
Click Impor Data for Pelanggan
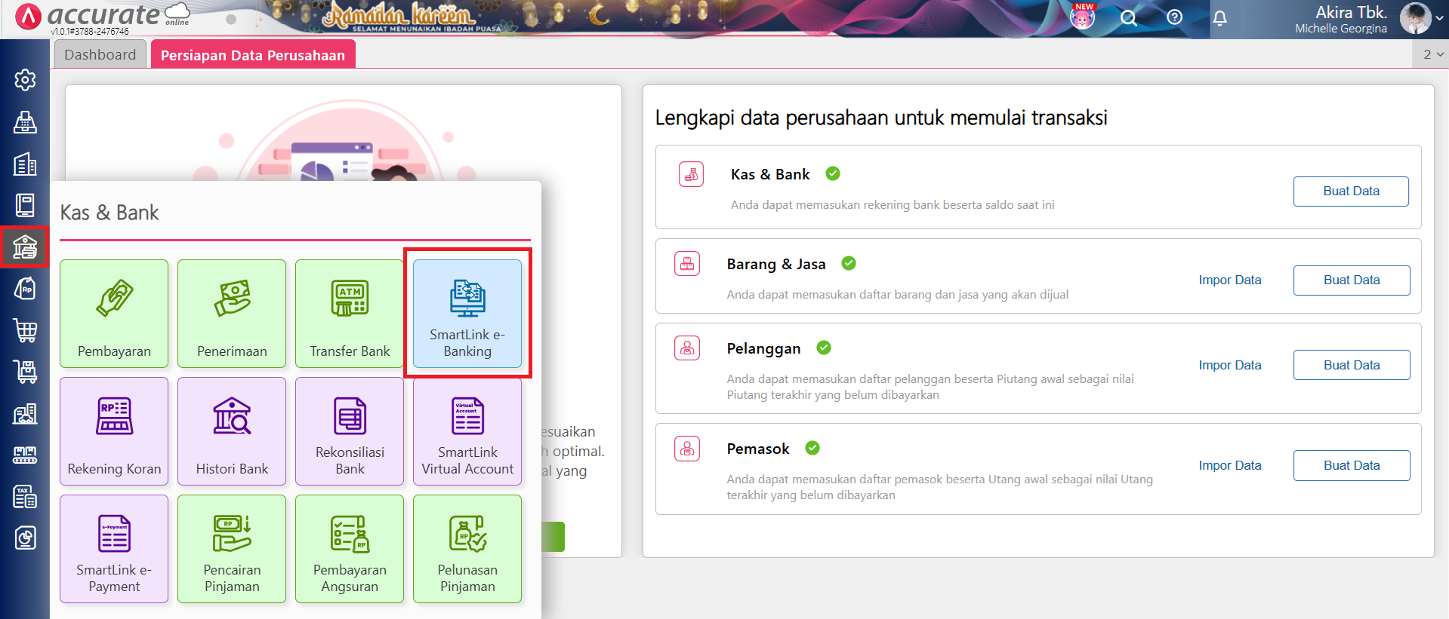click(x=1229, y=365)
